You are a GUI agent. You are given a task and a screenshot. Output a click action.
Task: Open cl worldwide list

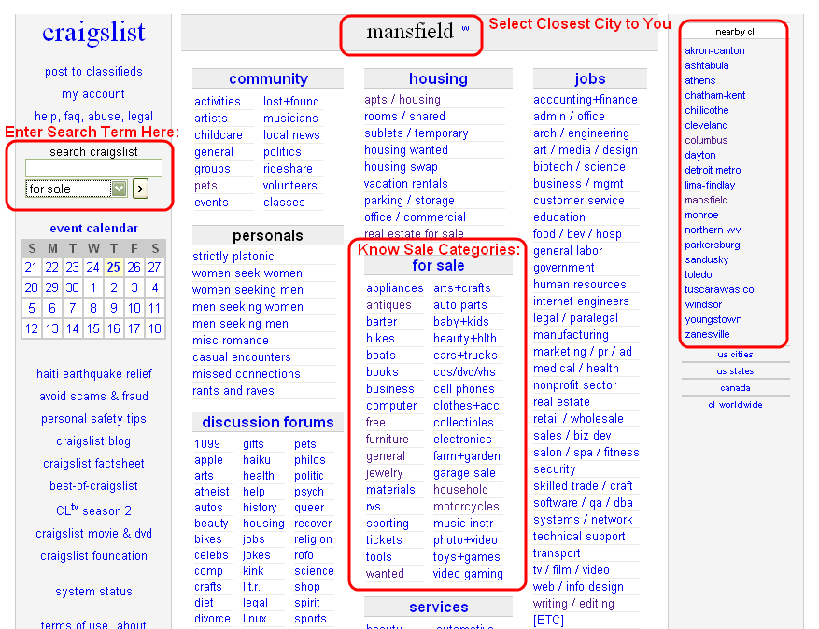click(x=735, y=404)
